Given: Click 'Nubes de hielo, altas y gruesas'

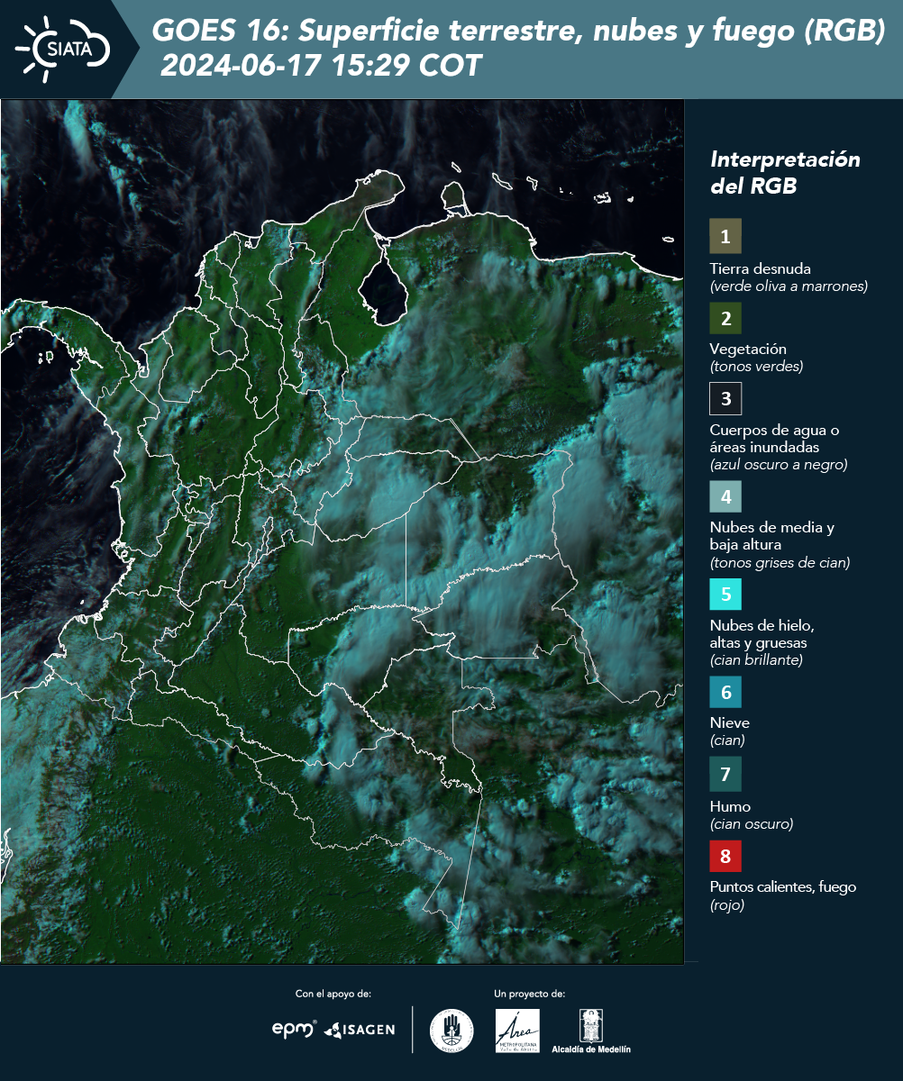Looking at the screenshot, I should 762,634.
